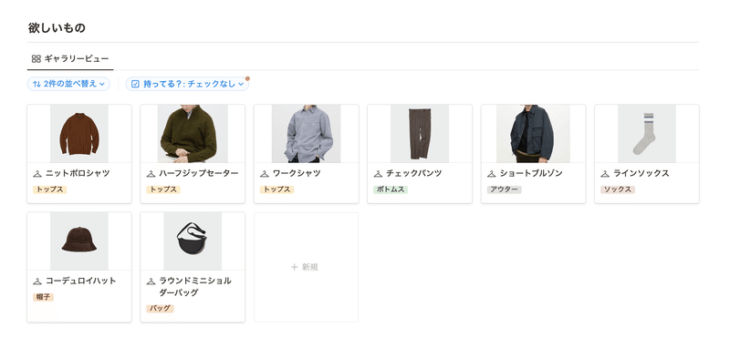Open the corduroy hat image
This screenshot has height=348, width=730.
click(79, 241)
